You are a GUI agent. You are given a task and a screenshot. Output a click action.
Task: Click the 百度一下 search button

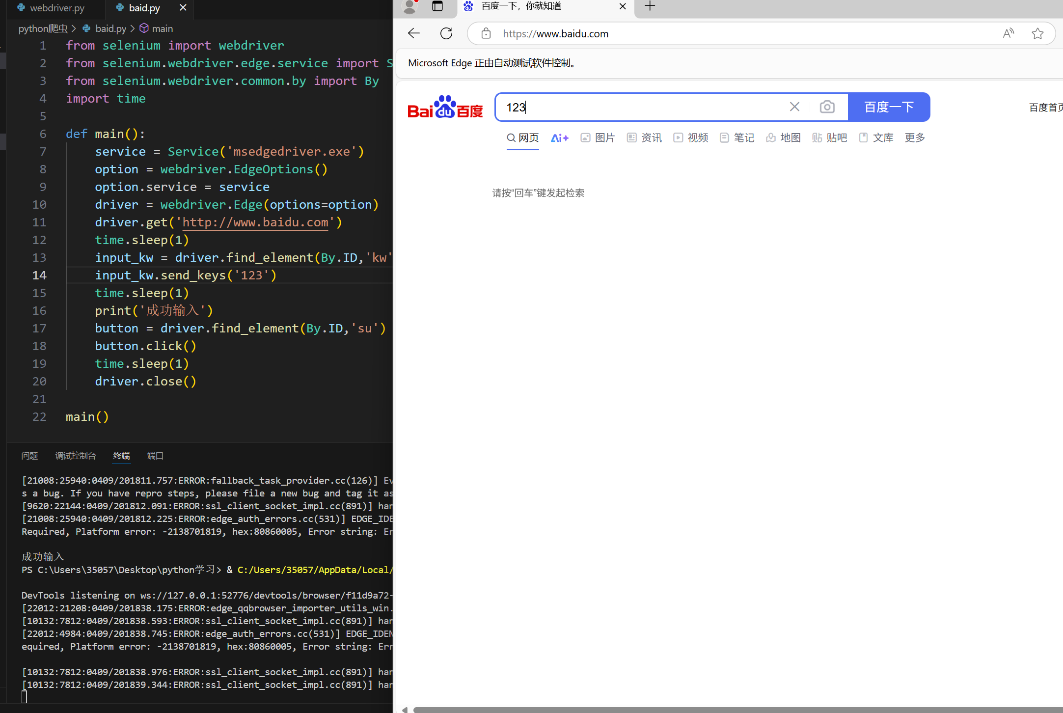[889, 107]
